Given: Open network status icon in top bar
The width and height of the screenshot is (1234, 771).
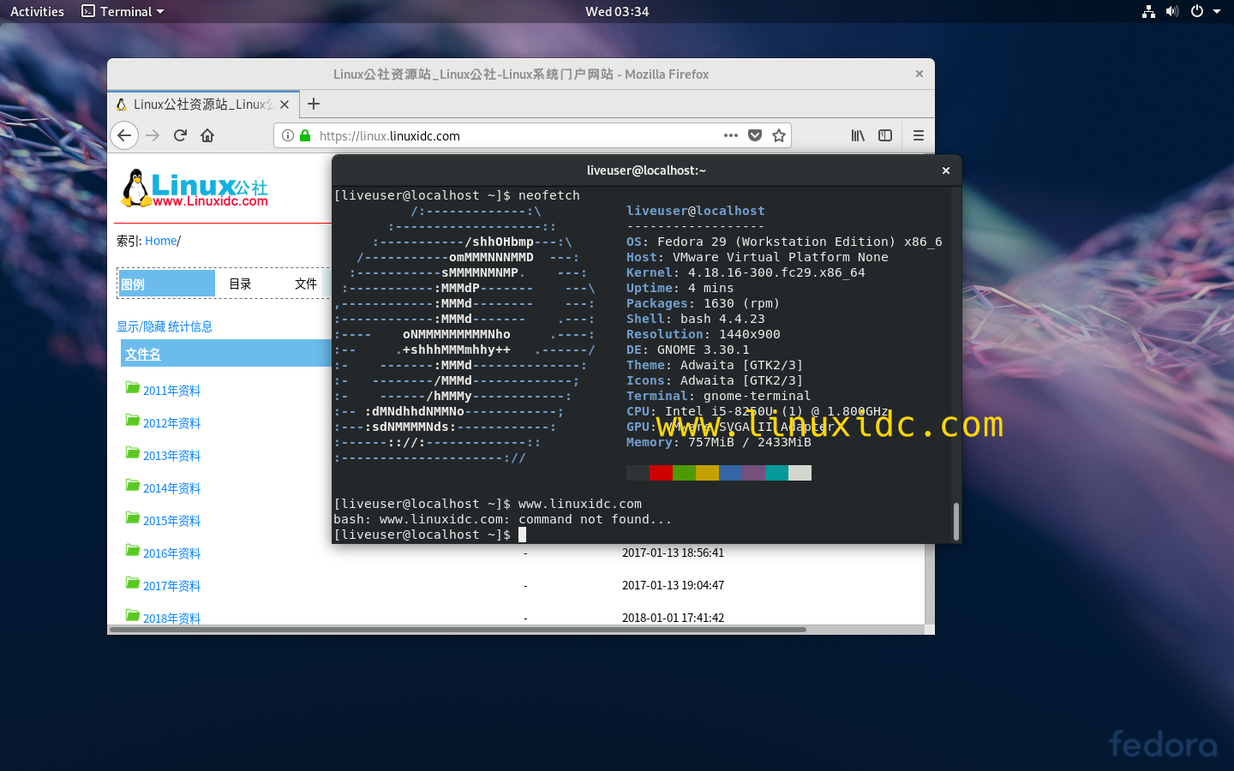Looking at the screenshot, I should point(1148,11).
